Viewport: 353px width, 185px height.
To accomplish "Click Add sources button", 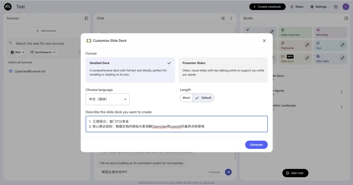I will click(46, 31).
